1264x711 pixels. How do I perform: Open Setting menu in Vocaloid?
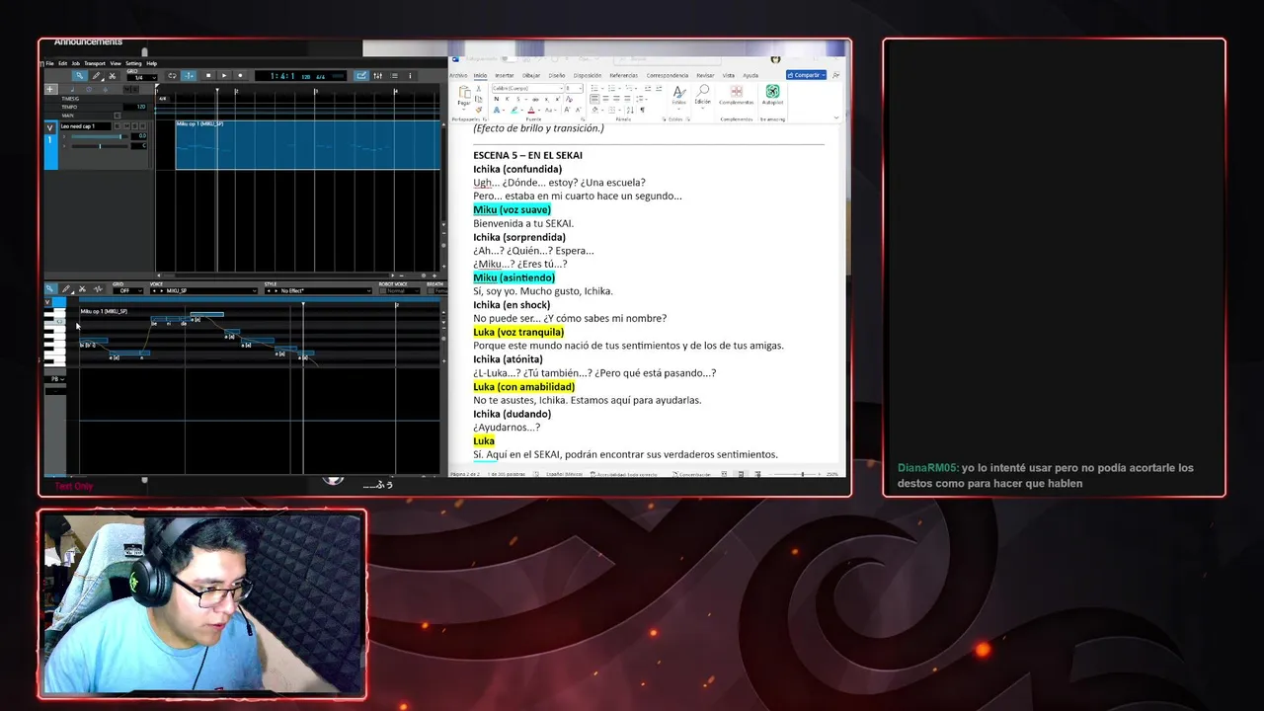pos(133,63)
